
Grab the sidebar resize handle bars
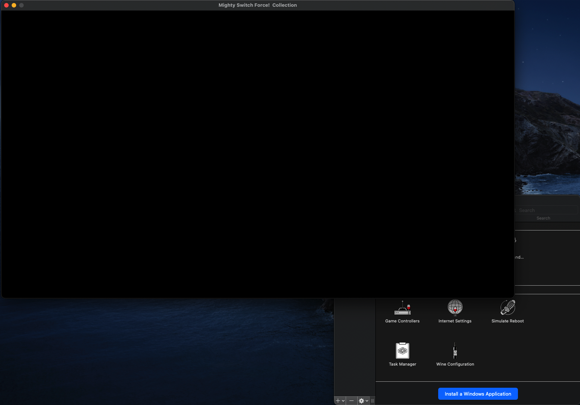(373, 400)
